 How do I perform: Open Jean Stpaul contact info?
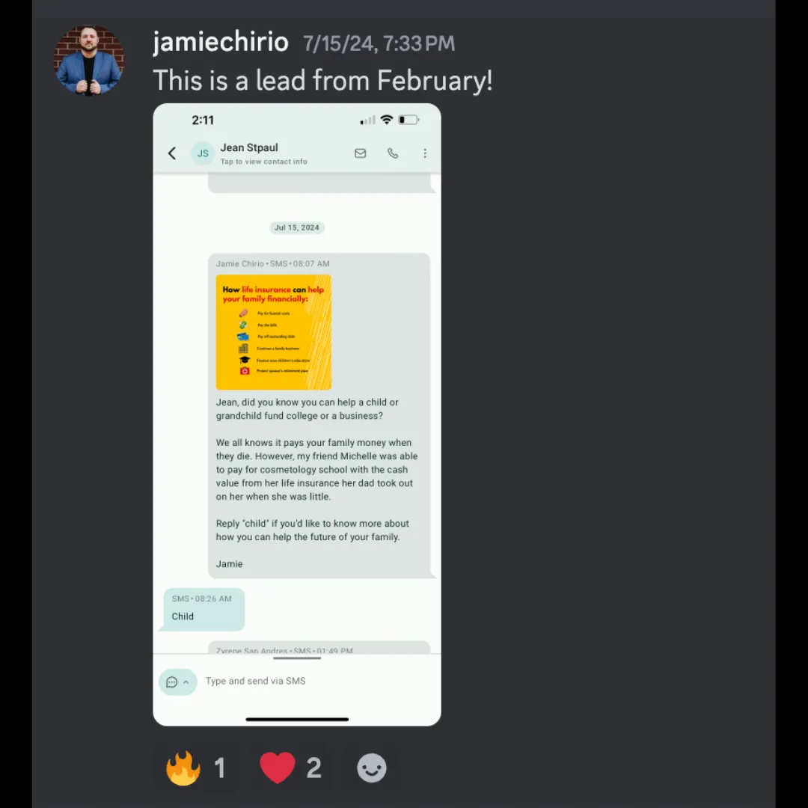(263, 153)
